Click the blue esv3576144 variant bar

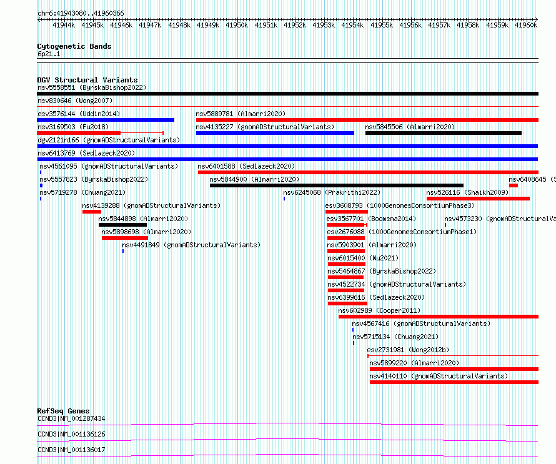pyautogui.click(x=106, y=120)
